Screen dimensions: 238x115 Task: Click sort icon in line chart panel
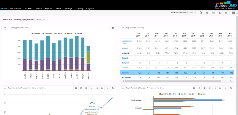click(x=81, y=88)
